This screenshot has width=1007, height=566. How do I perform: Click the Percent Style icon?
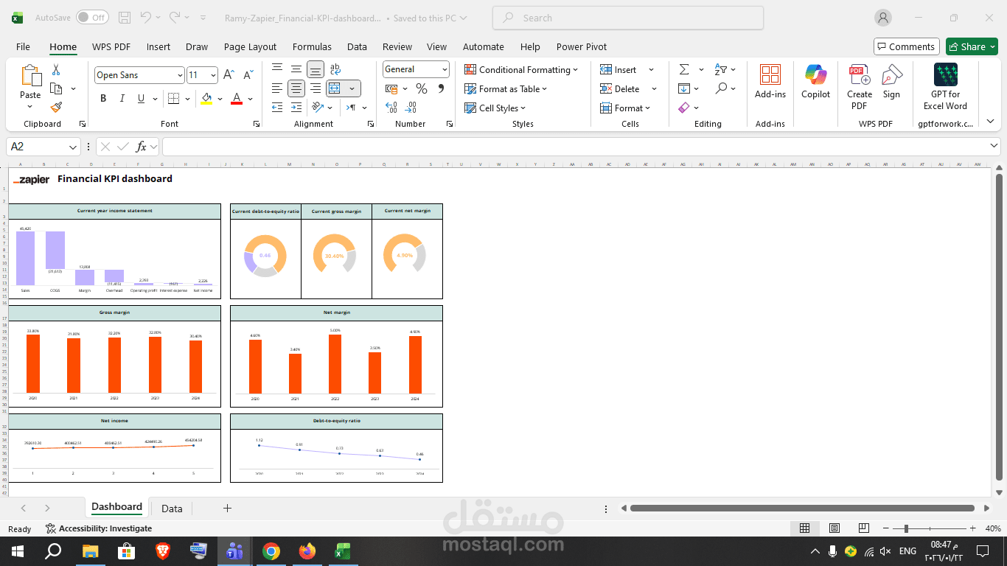click(x=422, y=88)
